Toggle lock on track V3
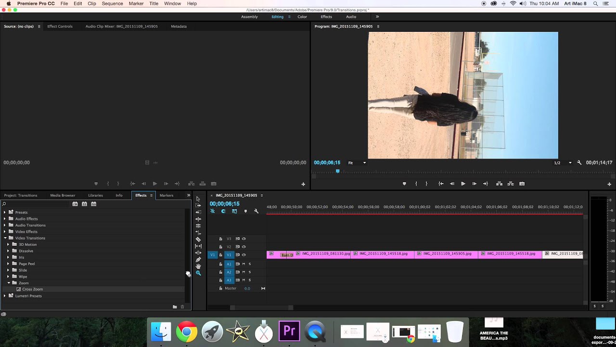 point(221,239)
